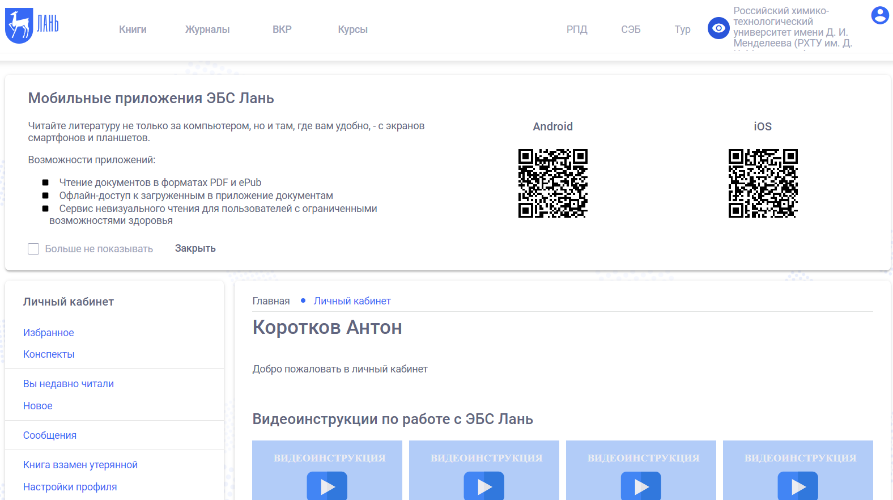
Task: Click the Android label
Action: [552, 126]
